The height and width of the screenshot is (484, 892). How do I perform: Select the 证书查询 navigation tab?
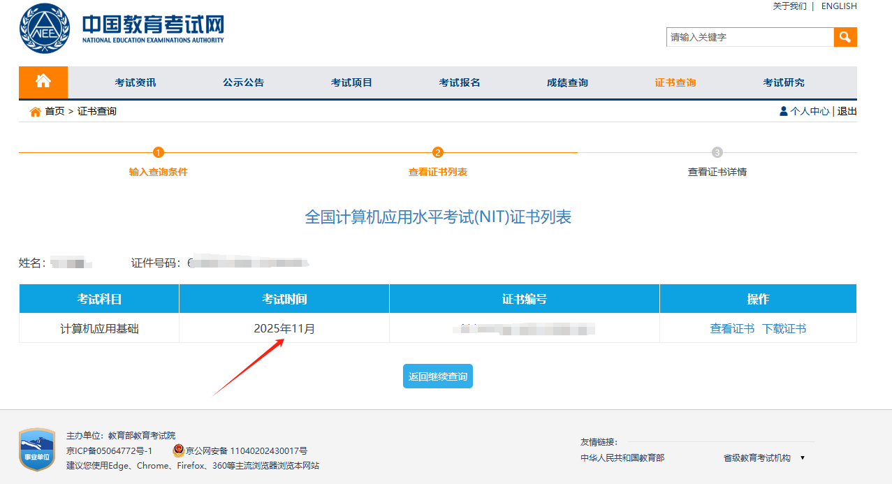(x=675, y=82)
